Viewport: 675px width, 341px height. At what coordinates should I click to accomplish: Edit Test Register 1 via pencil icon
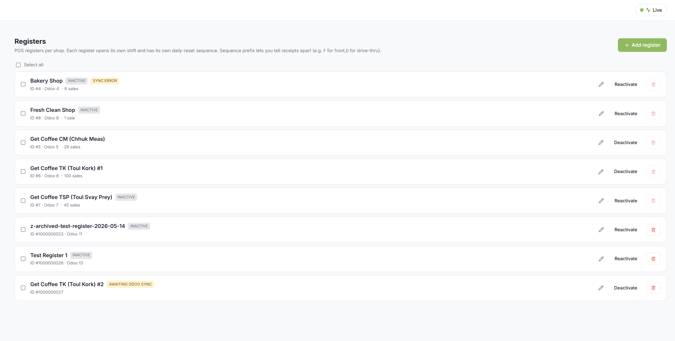[x=601, y=259]
